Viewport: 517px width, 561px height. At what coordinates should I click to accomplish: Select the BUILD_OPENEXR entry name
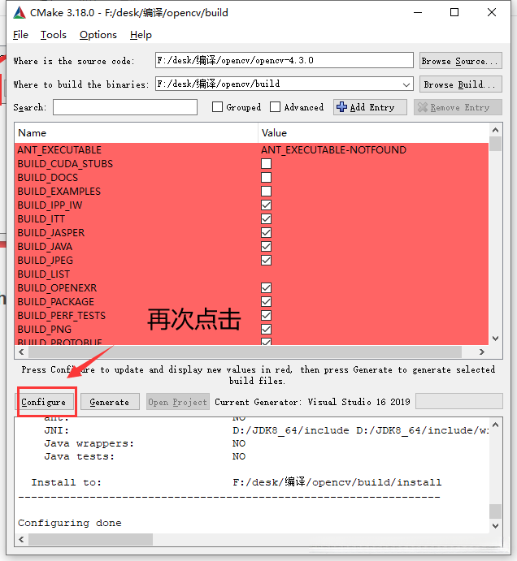pos(57,287)
